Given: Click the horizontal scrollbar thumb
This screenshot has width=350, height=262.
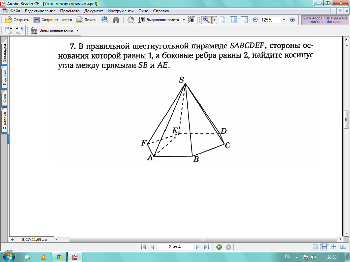Looking at the screenshot, I should click(x=203, y=239).
